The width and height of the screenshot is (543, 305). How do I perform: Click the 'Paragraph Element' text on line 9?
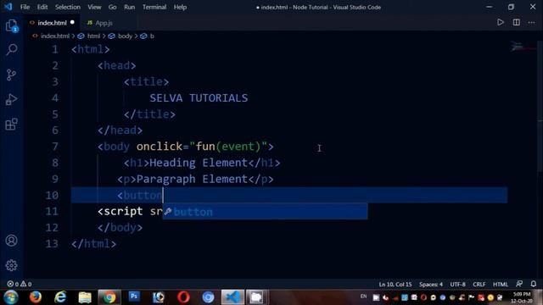(193, 179)
